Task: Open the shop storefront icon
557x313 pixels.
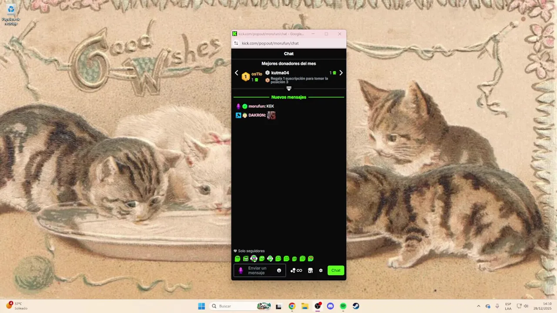Action: [310, 270]
